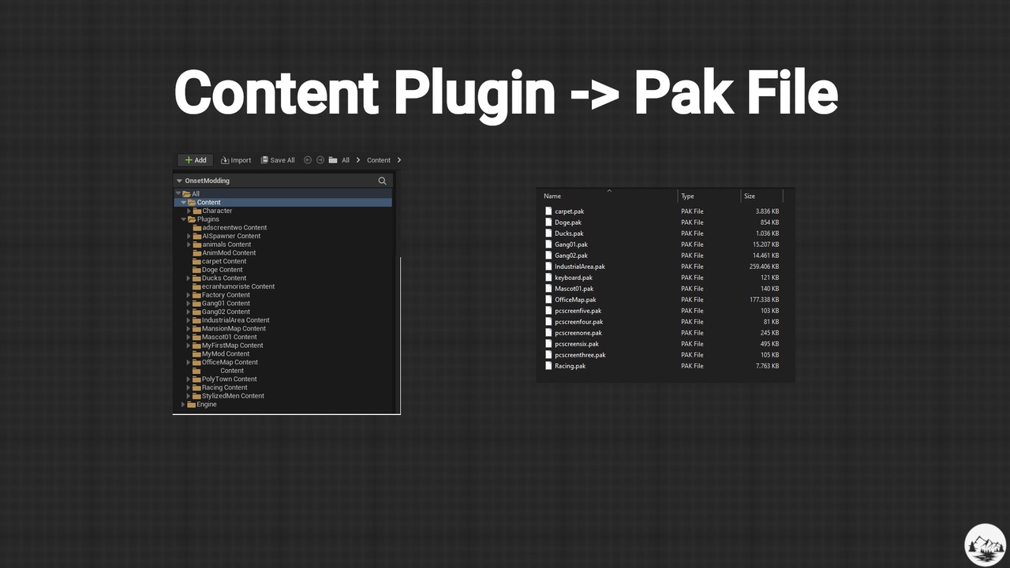Expand the Engine folder arrow

[x=183, y=405]
